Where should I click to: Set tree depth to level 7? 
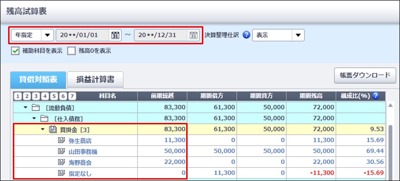[73, 96]
